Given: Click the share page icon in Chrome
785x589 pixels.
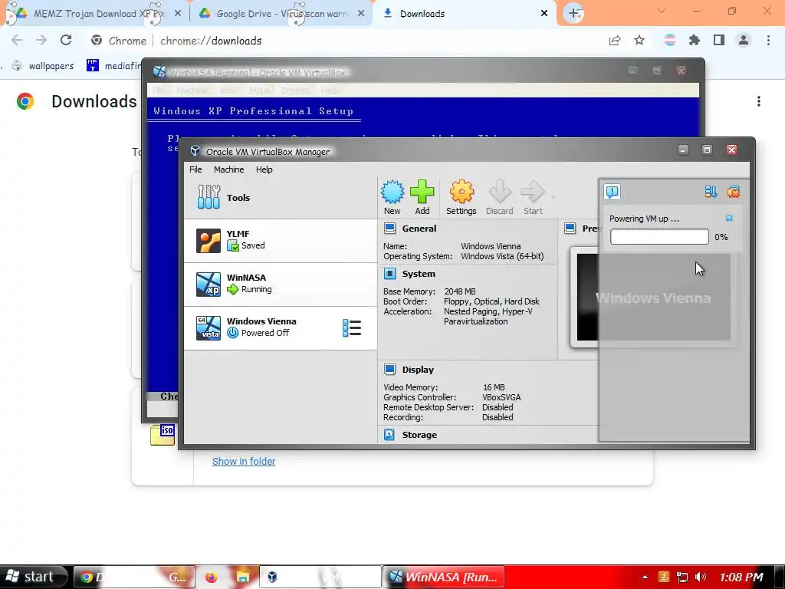Looking at the screenshot, I should tap(615, 41).
